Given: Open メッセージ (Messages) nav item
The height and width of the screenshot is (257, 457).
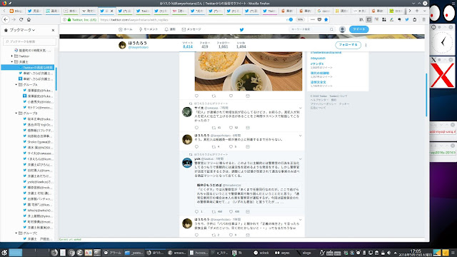Looking at the screenshot, I should 191,29.
